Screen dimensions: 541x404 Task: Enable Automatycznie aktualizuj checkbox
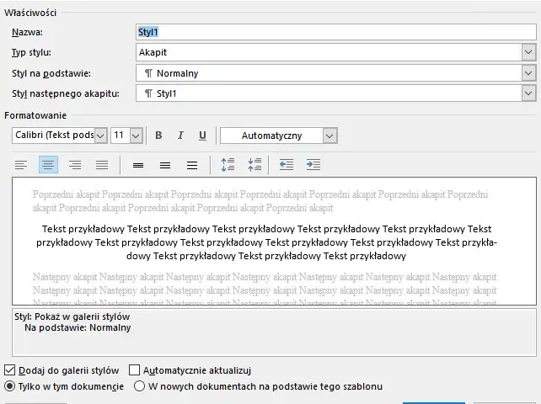click(x=134, y=370)
